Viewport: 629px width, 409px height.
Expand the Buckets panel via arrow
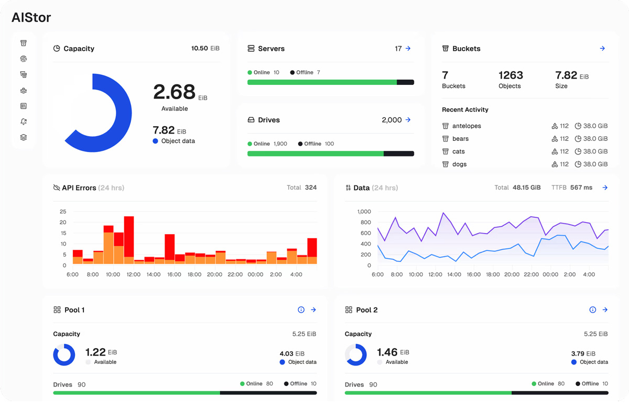pyautogui.click(x=602, y=49)
